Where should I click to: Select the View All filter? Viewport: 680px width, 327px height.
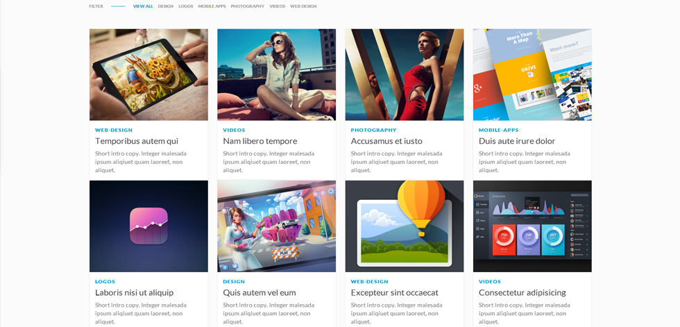(143, 6)
